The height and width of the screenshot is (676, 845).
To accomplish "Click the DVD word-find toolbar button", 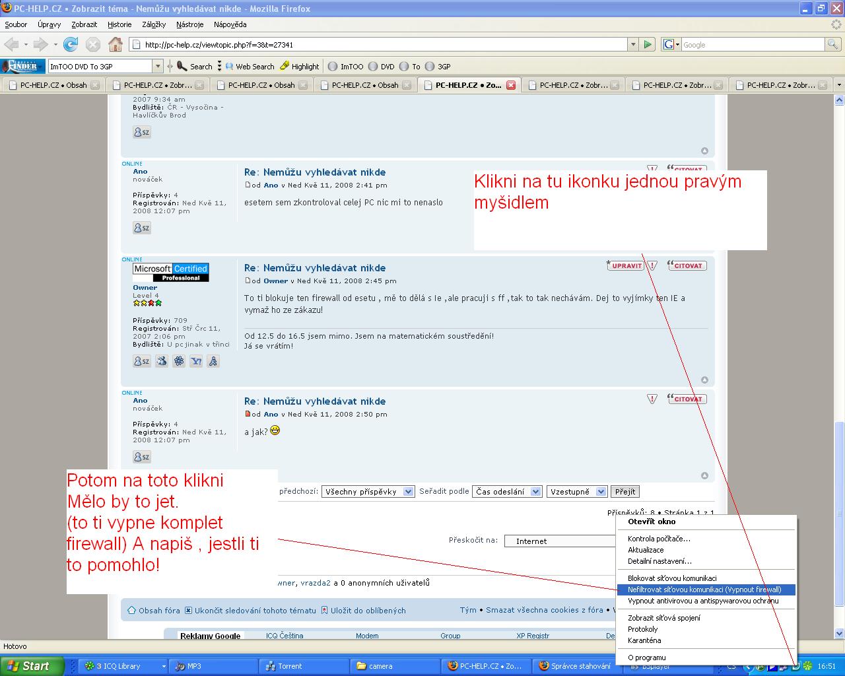I will (x=381, y=66).
